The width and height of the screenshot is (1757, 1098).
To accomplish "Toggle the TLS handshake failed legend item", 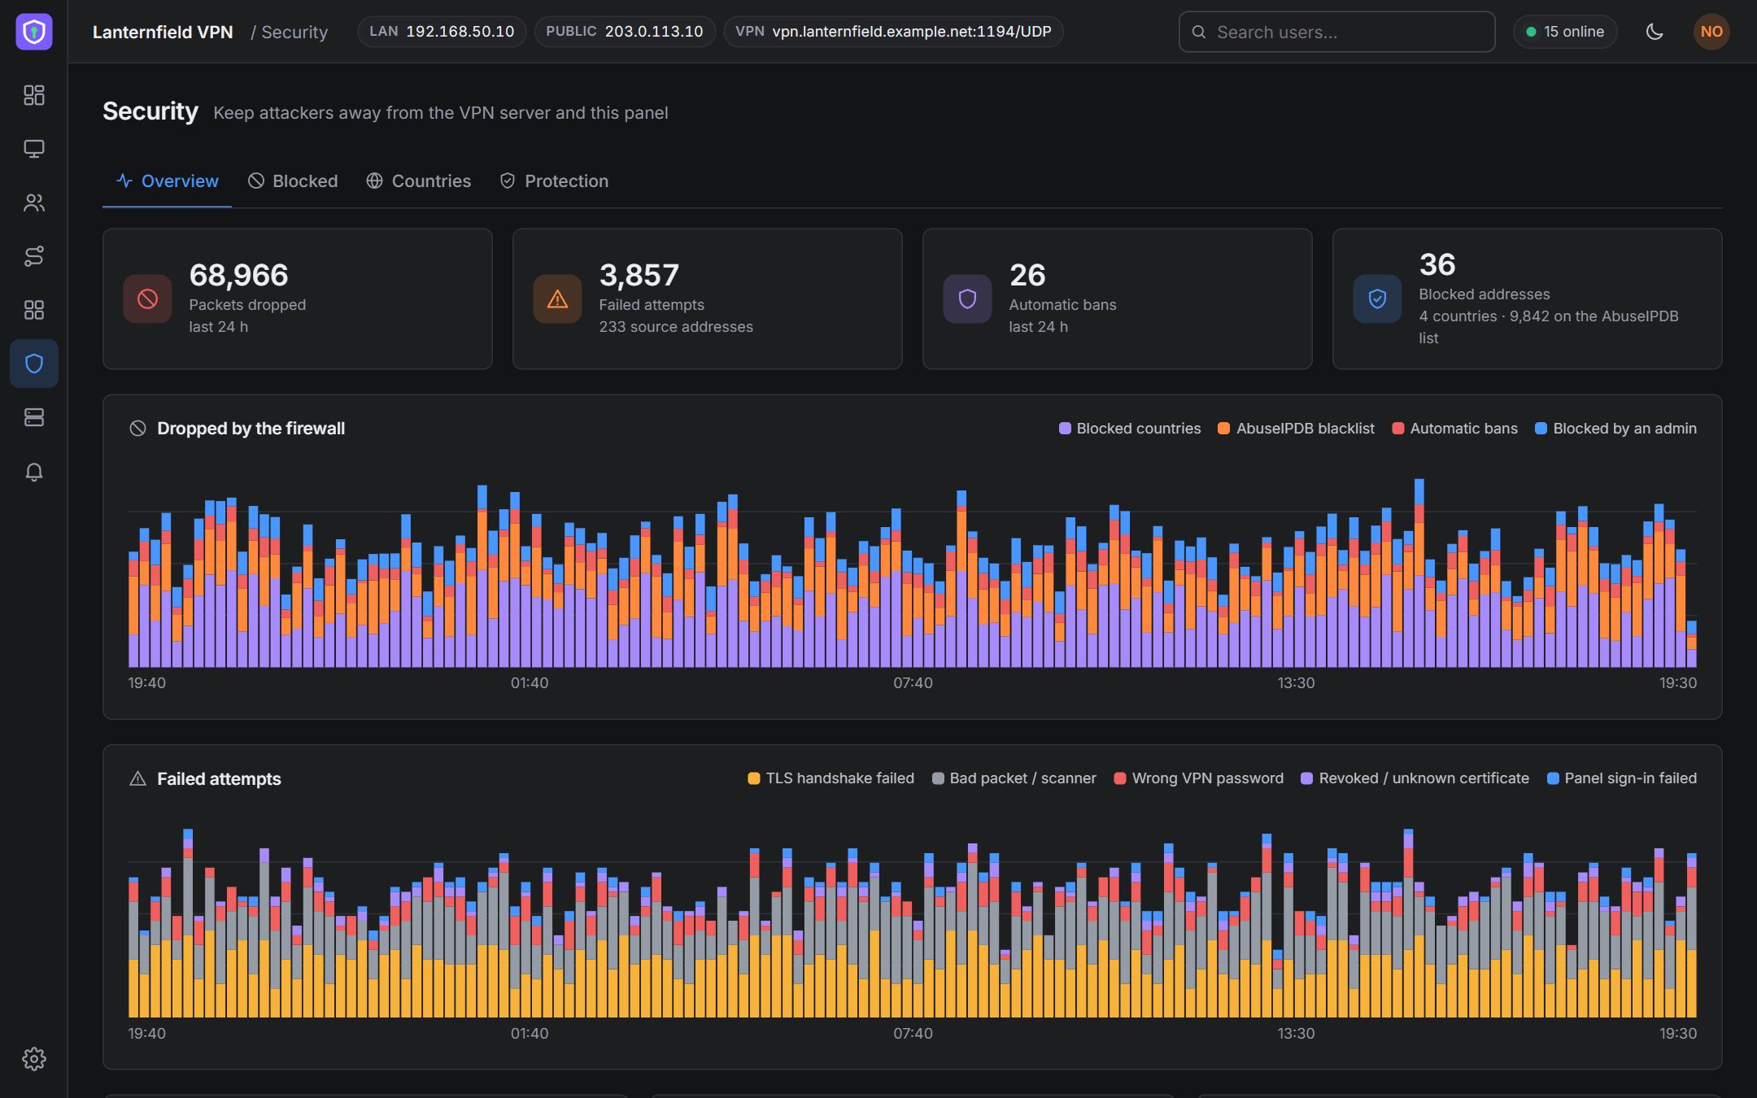I will 831,778.
